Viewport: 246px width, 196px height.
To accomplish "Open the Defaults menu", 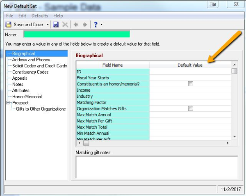I will pos(40,16).
